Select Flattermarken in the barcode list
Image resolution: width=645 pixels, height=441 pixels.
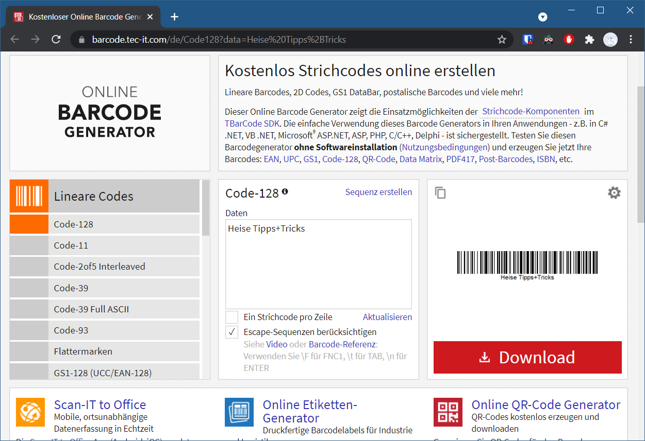[x=105, y=351]
